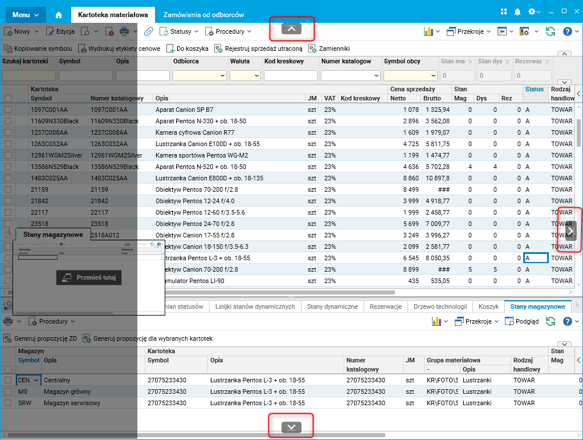Switch to Zamówienia od odbiorców tab
The image size is (583, 440).
tap(203, 15)
